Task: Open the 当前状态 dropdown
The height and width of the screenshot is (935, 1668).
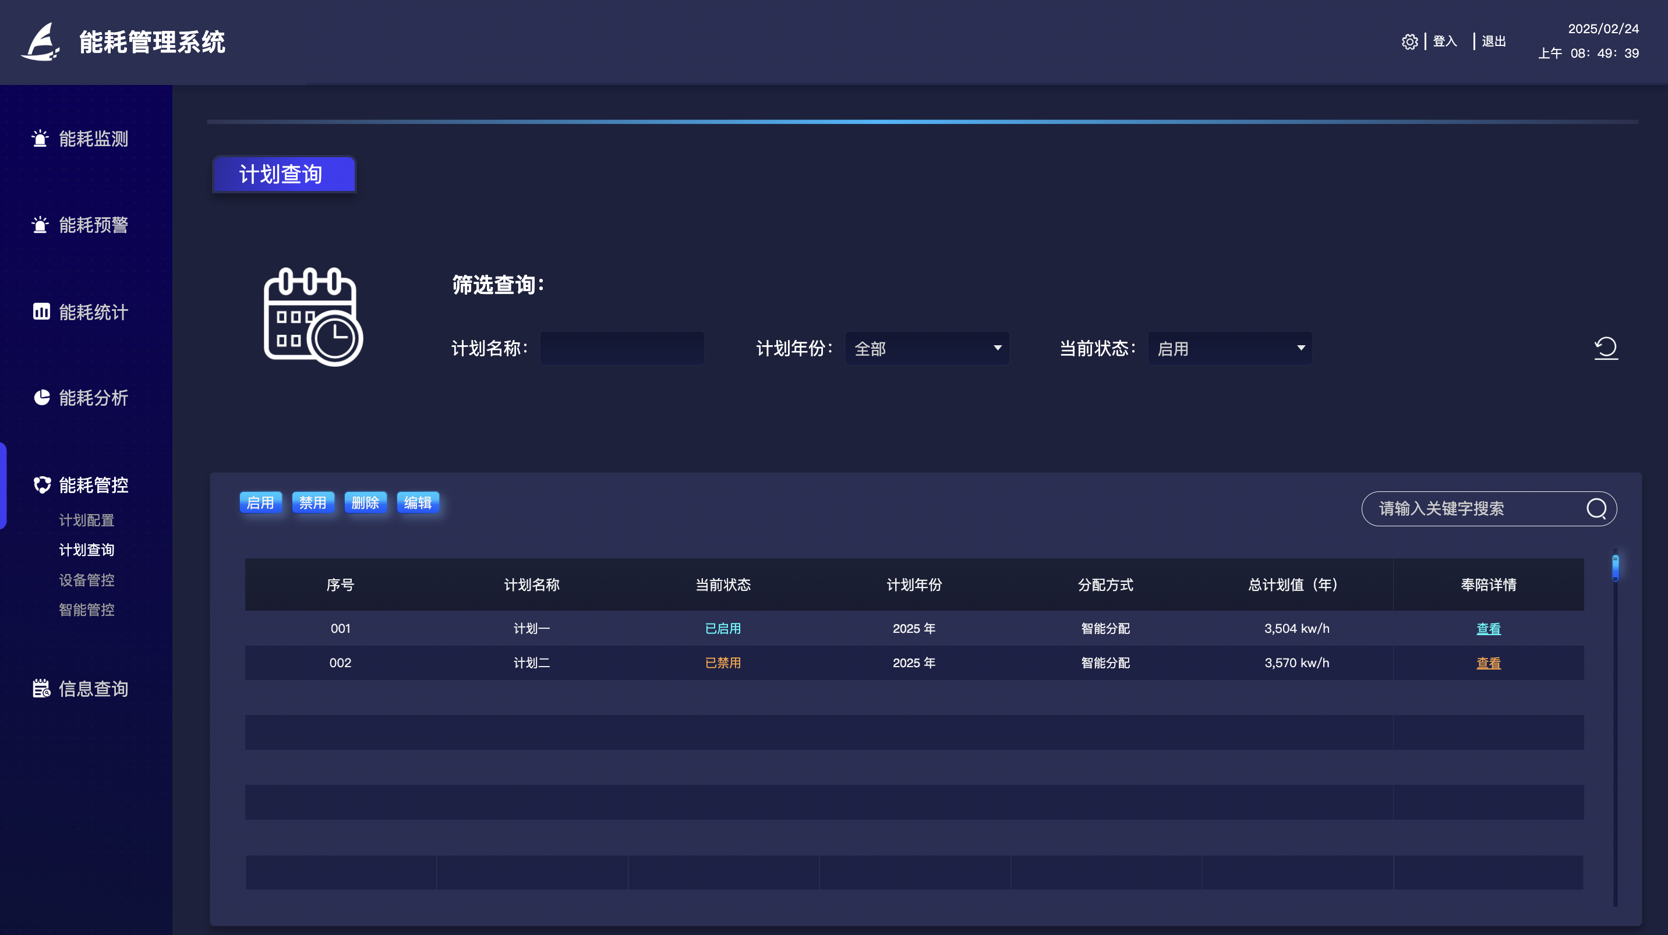Action: pyautogui.click(x=1229, y=348)
